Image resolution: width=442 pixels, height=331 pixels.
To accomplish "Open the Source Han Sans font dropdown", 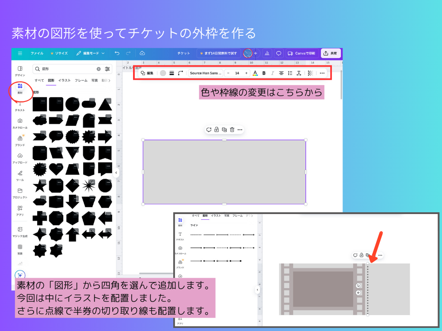I will tap(206, 73).
